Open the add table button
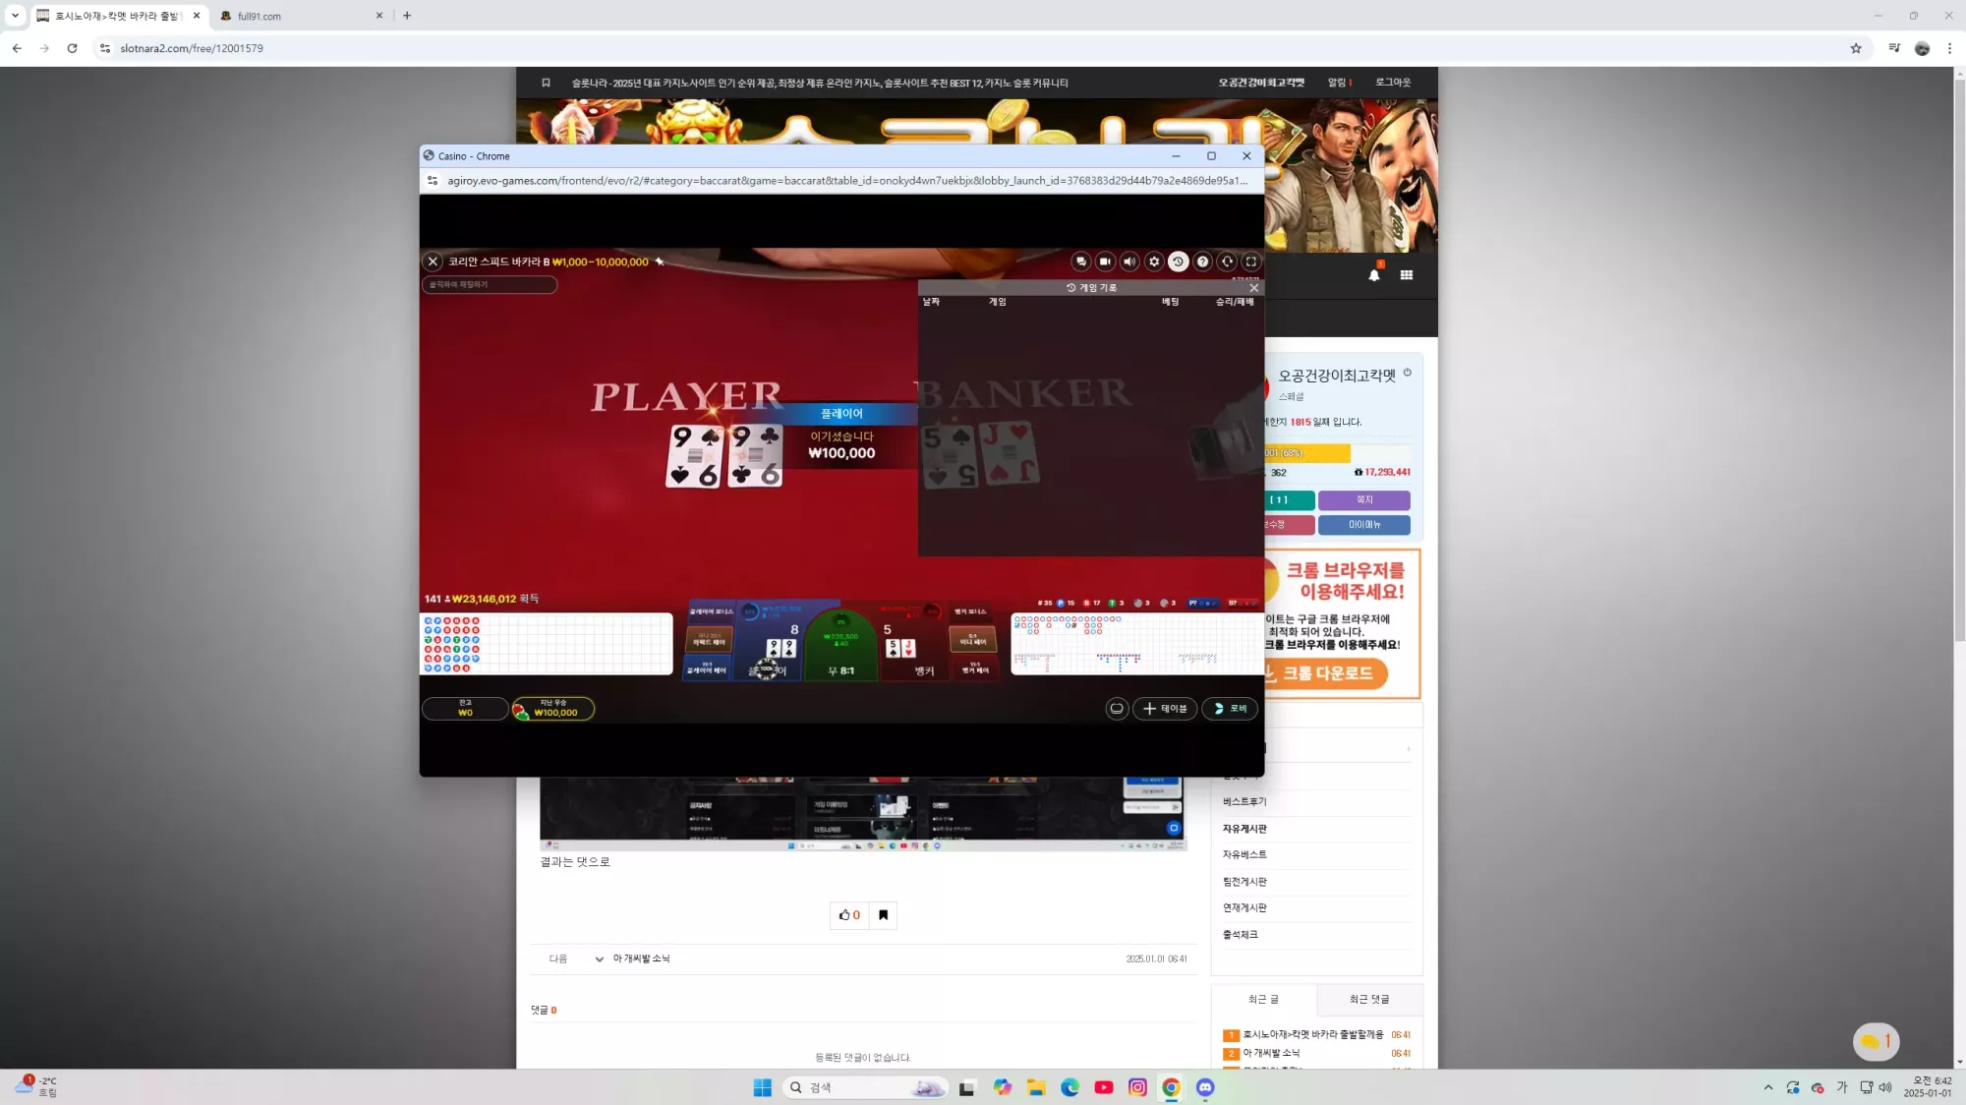Viewport: 1966px width, 1105px height. pos(1165,709)
